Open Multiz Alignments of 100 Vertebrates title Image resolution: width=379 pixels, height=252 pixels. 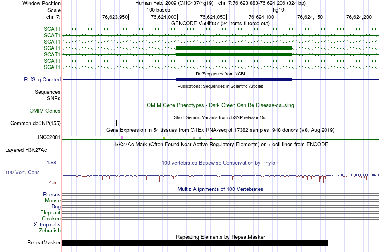220,189
